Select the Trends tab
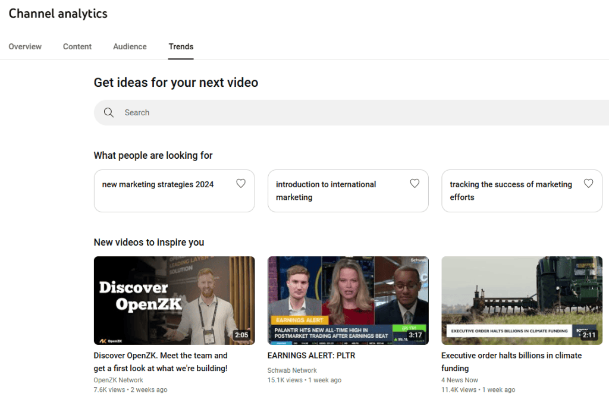 point(181,46)
